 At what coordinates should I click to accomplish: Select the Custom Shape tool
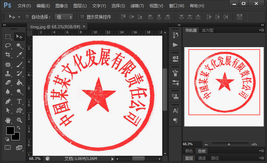pos(19,110)
